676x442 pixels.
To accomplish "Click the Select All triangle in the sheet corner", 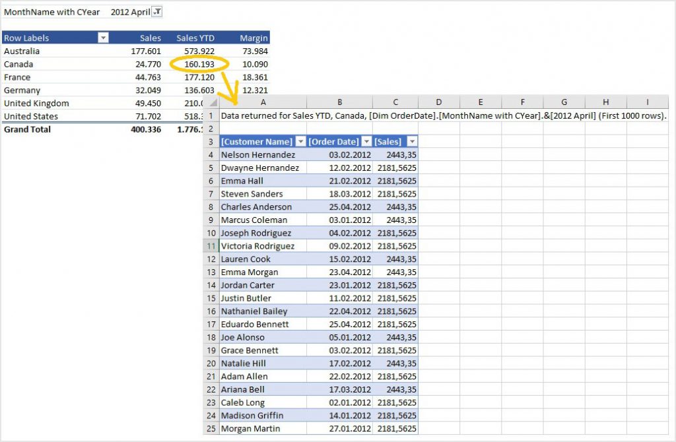I will (x=213, y=102).
